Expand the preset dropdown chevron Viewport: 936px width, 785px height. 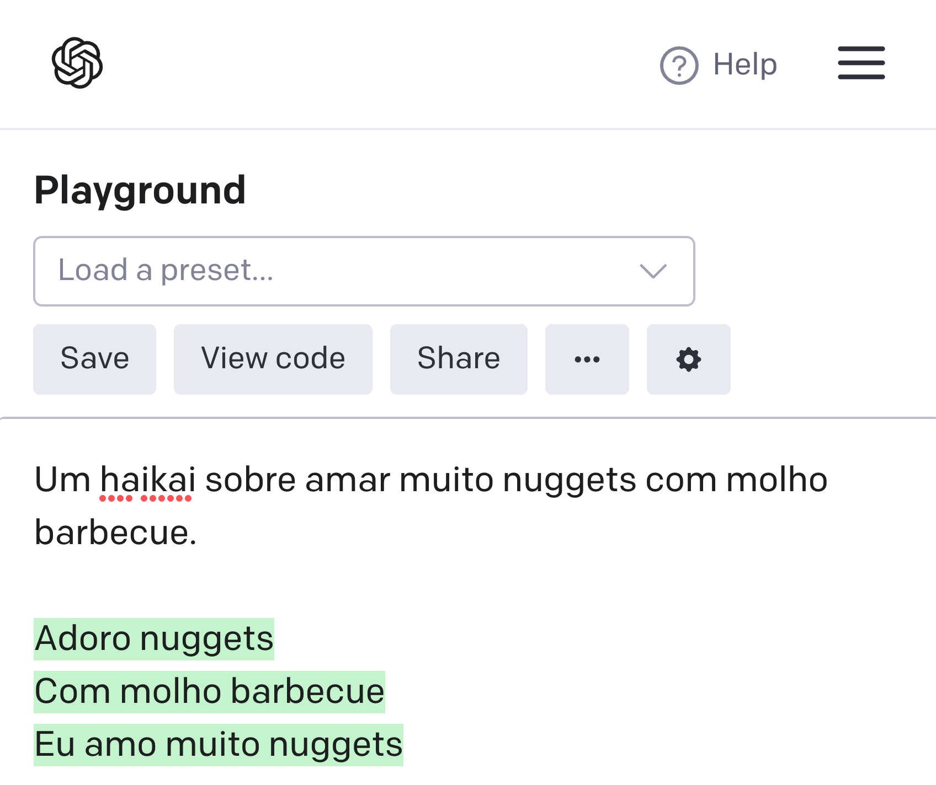pyautogui.click(x=653, y=271)
